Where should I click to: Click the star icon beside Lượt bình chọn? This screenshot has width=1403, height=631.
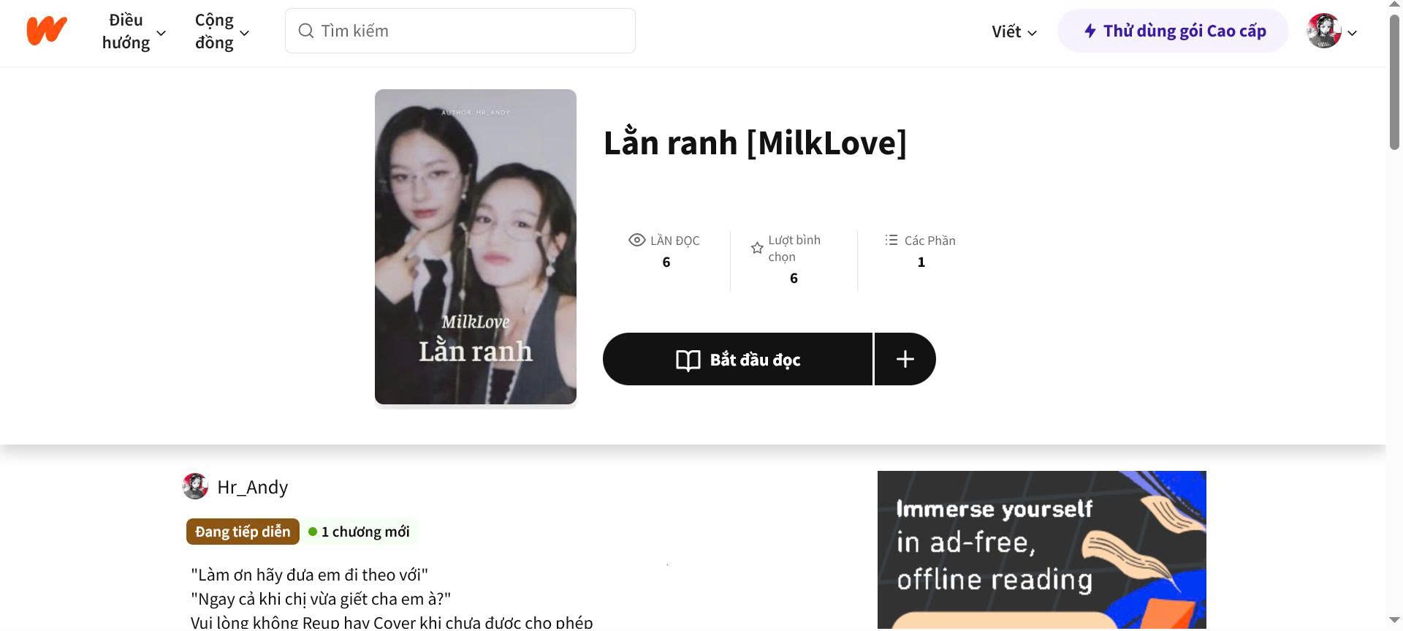click(757, 249)
